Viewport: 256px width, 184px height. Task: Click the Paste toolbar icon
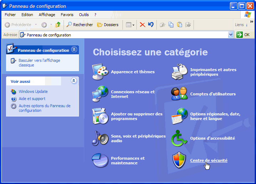point(180,25)
